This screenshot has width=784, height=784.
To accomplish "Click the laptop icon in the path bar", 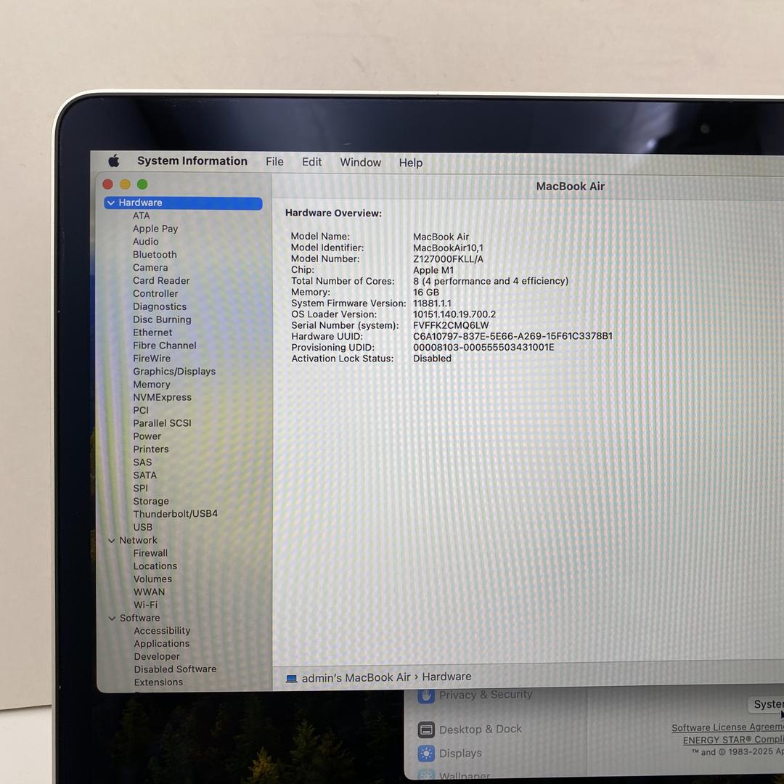I will [292, 679].
